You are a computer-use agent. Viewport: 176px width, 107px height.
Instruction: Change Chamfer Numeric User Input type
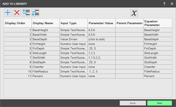pyautogui.click(x=74, y=67)
